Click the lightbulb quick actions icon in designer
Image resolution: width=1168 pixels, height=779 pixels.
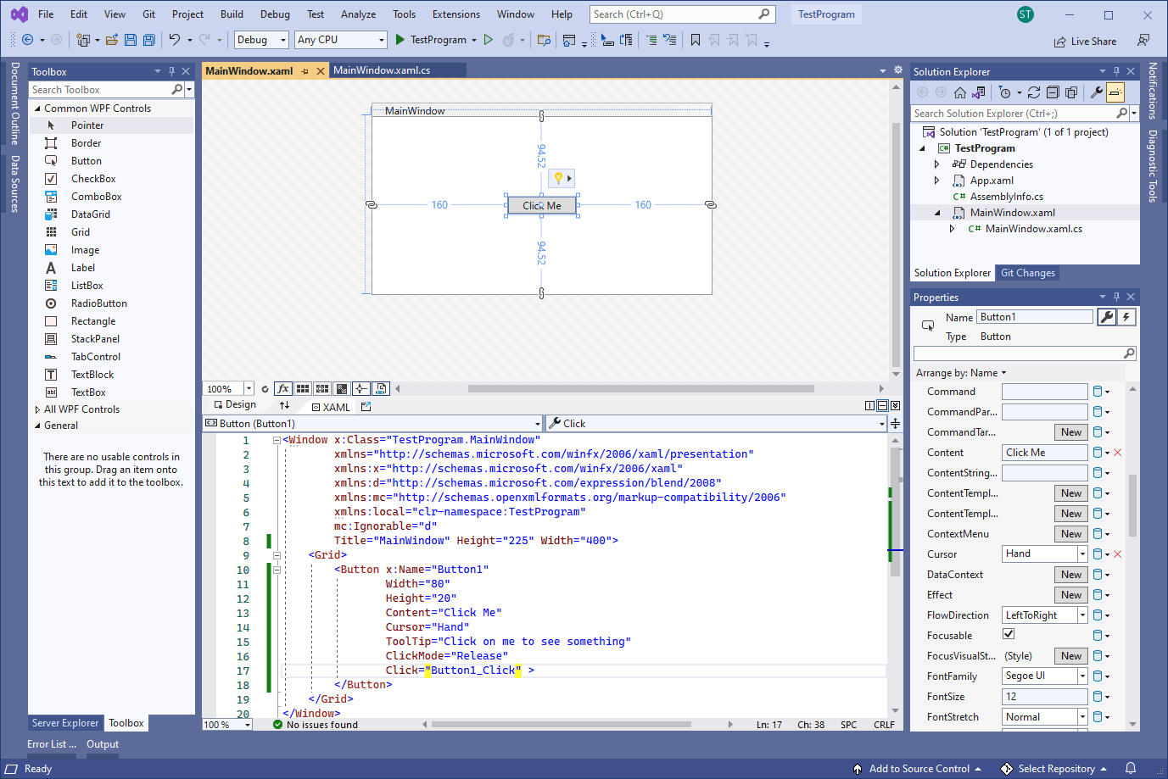[558, 178]
